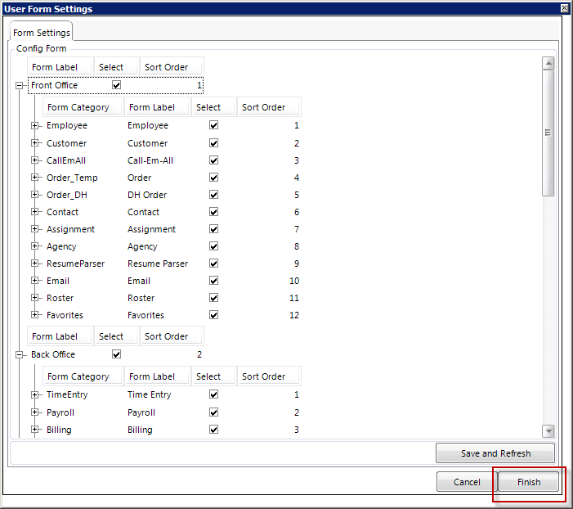Image resolution: width=573 pixels, height=509 pixels.
Task: Expand the CallEmAll category row
Action: [34, 160]
